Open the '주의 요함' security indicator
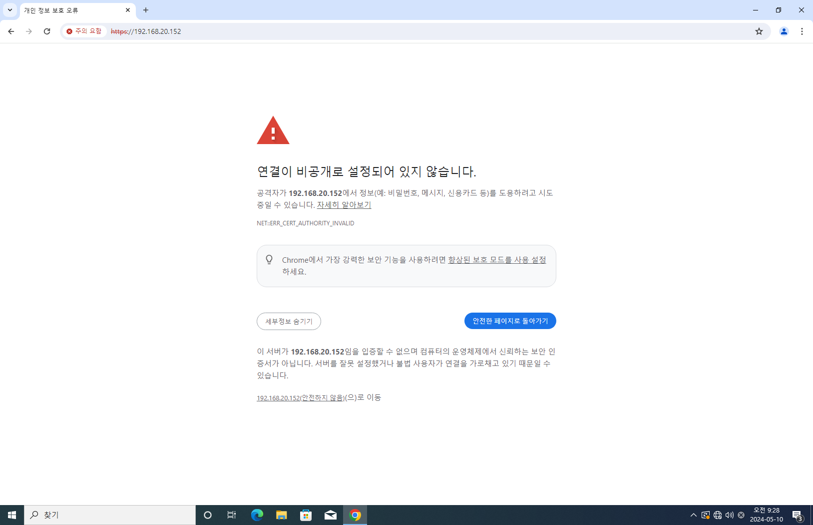Viewport: 813px width, 525px height. (84, 31)
